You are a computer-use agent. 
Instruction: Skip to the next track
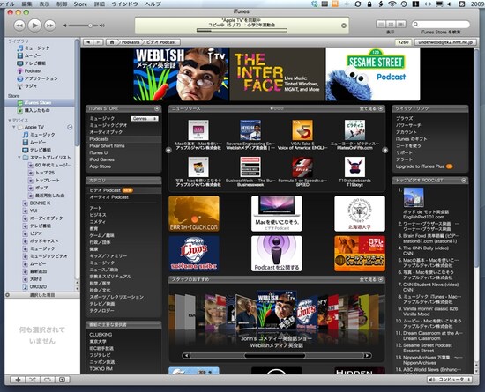tap(49, 26)
